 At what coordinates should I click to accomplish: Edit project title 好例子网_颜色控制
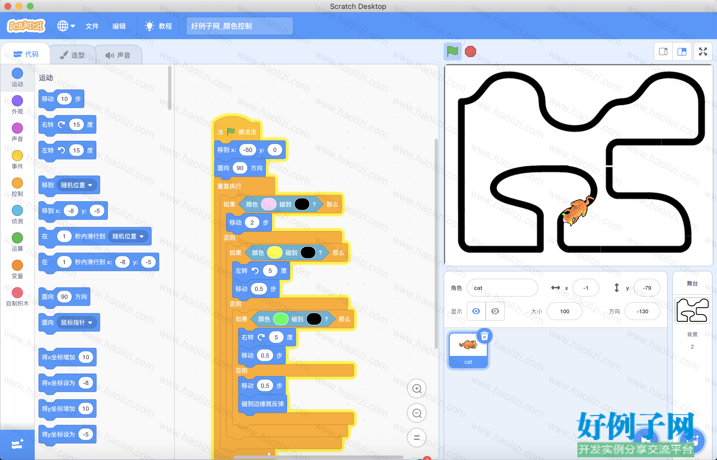239,26
